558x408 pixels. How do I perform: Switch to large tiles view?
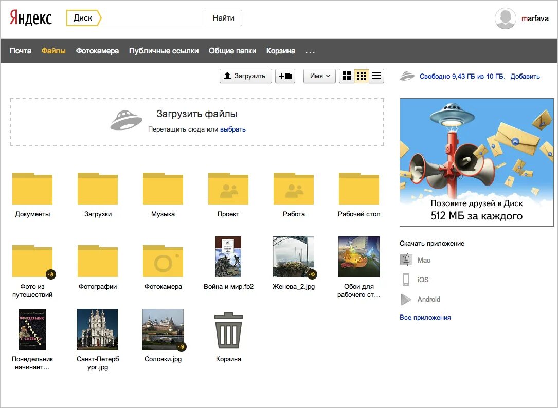coord(347,76)
